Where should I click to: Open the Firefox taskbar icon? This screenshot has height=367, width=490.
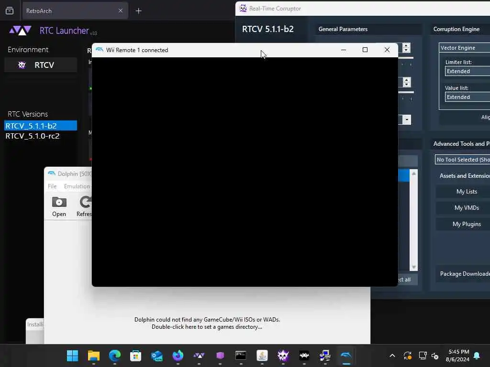[178, 356]
